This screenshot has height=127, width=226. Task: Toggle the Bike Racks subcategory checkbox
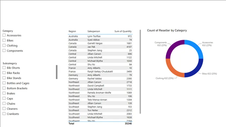click(4, 73)
